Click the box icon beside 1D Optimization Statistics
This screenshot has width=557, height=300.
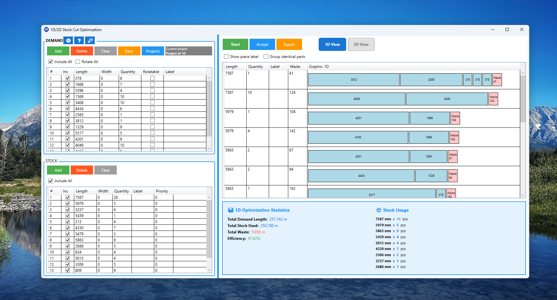click(x=231, y=210)
